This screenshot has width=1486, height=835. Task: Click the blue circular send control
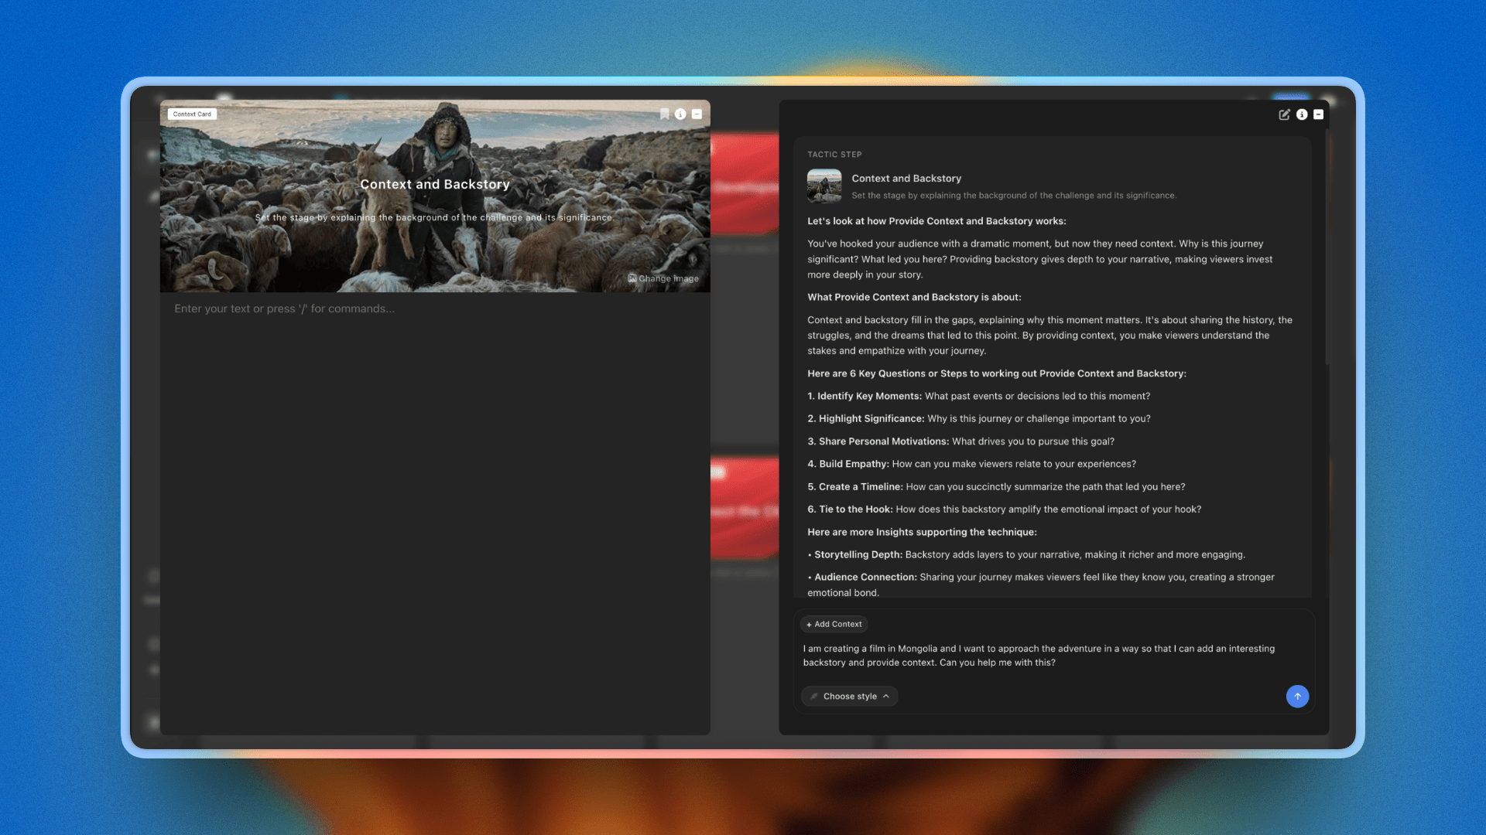[x=1297, y=696]
